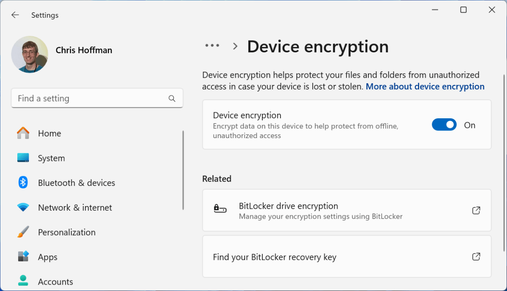Open Home via its house icon
The image size is (507, 291).
(23, 133)
